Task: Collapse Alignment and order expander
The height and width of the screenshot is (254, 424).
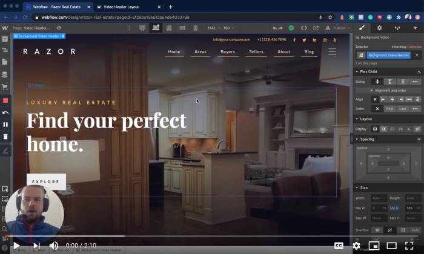Action: [388, 91]
